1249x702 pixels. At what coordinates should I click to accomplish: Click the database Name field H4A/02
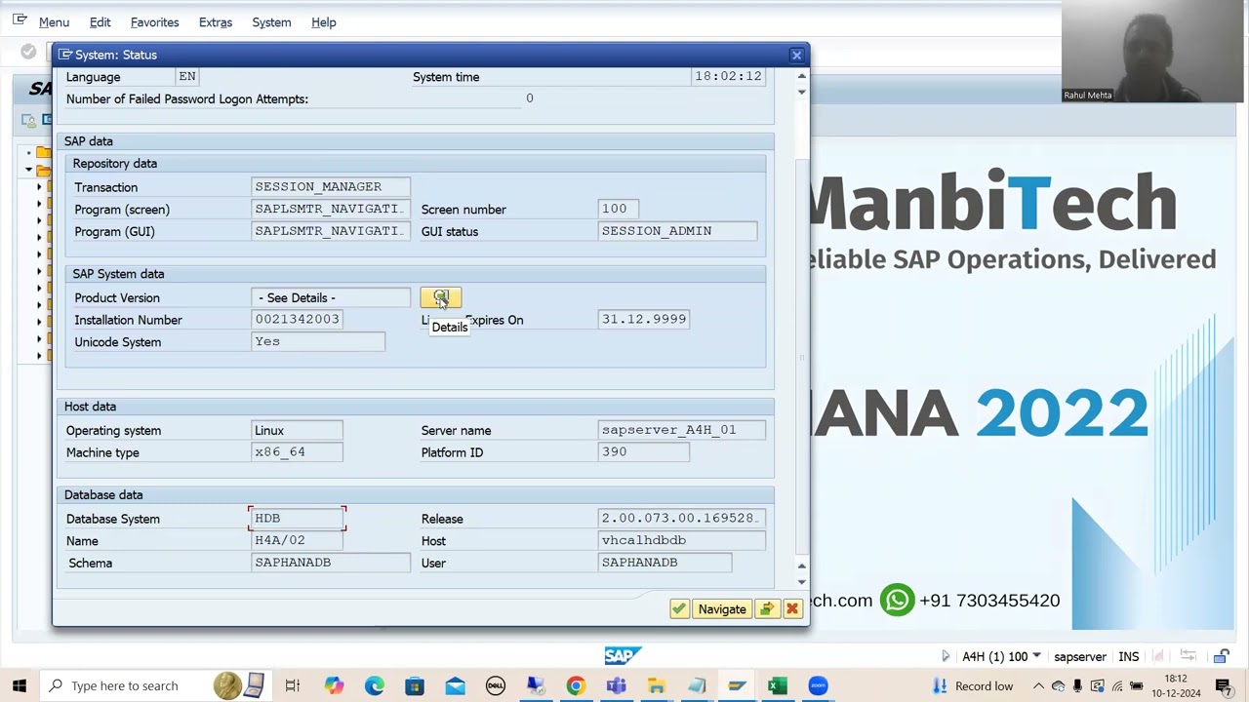point(297,540)
